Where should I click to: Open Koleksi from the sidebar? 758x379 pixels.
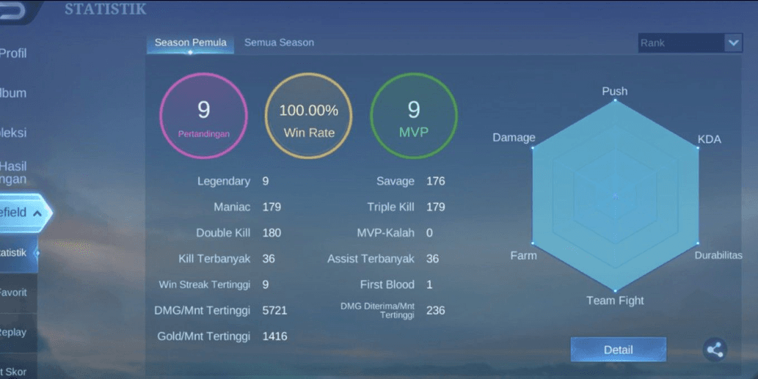(x=13, y=132)
